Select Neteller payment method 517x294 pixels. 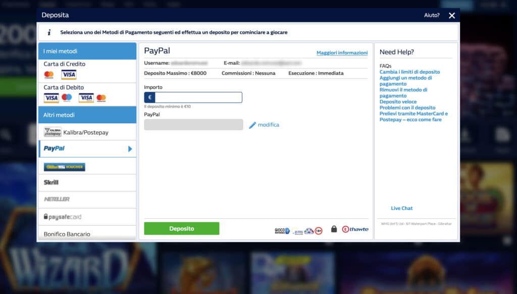(x=87, y=200)
